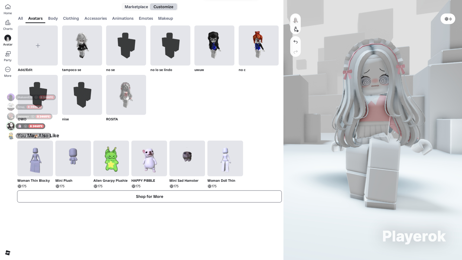
Task: Open the Body tab
Action: click(53, 18)
